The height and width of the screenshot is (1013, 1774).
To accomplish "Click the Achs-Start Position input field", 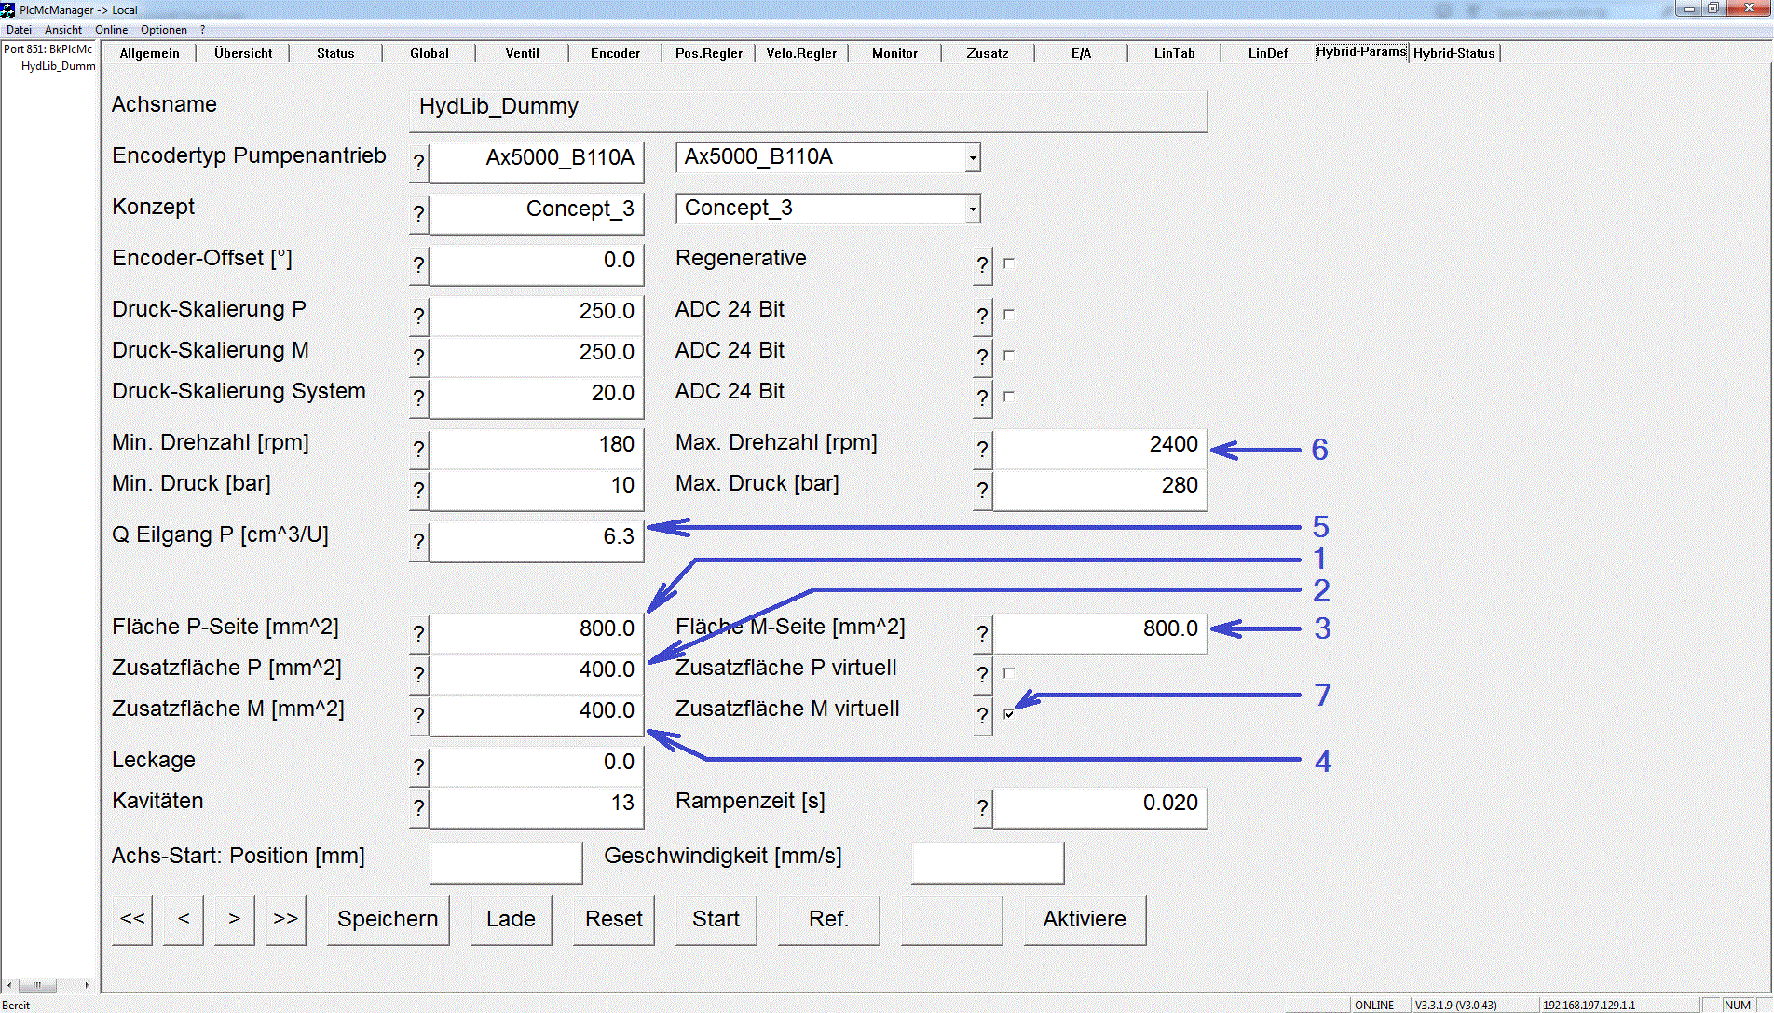I will pyautogui.click(x=506, y=863).
